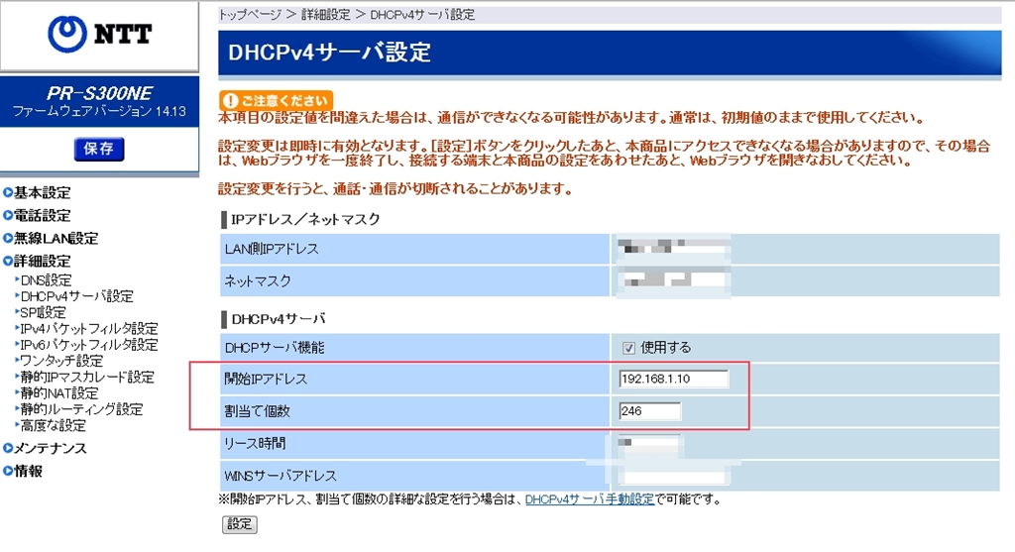Click the 割当て個数 input field
The image size is (1015, 552).
[650, 411]
